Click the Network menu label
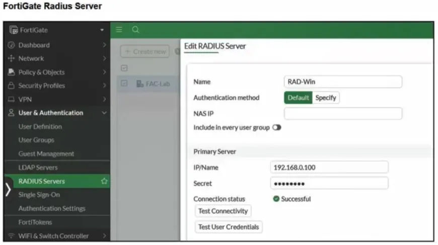The image size is (438, 245). coord(31,58)
